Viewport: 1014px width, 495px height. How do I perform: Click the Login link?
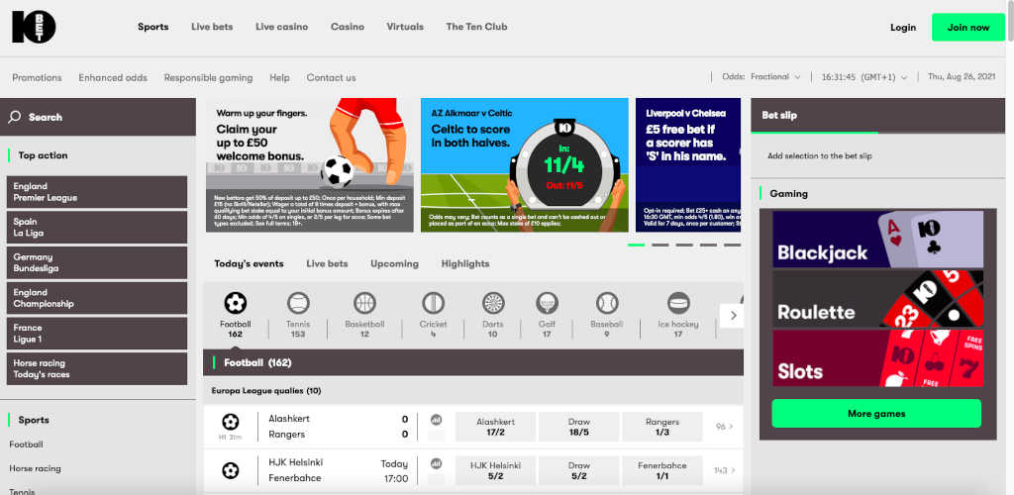(x=903, y=27)
